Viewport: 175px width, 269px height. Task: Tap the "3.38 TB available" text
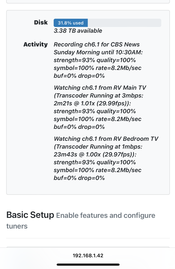pos(78,31)
